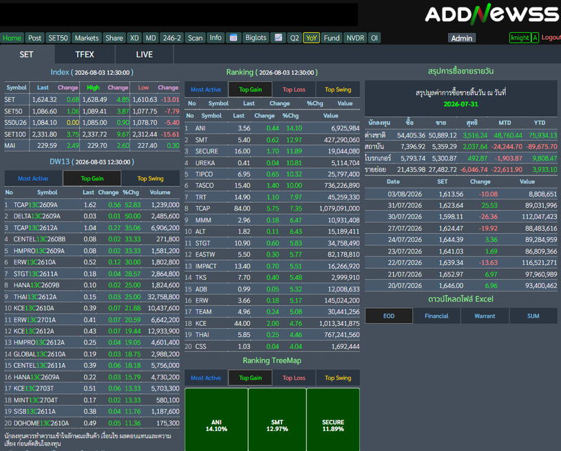Click the UREKA symbol in Ranking table
The height and width of the screenshot is (451, 561).
[205, 163]
